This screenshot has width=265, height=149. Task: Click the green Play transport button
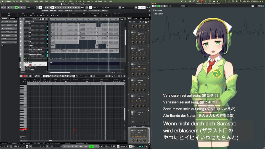click(x=91, y=146)
